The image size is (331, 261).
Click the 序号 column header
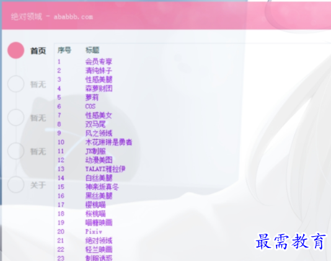tap(64, 50)
